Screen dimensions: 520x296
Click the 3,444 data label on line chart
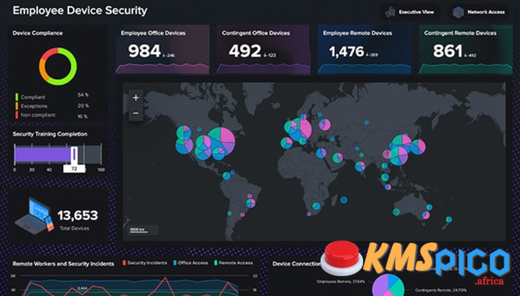(x=83, y=287)
